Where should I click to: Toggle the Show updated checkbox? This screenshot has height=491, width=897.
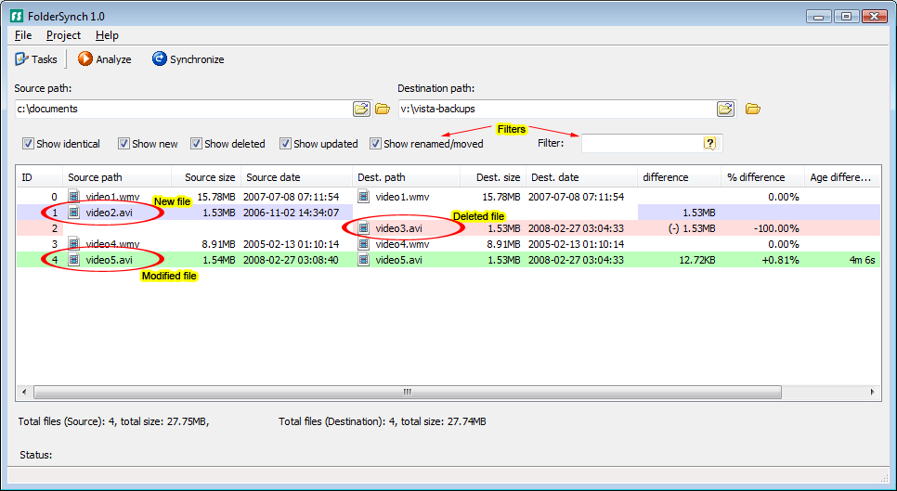285,144
